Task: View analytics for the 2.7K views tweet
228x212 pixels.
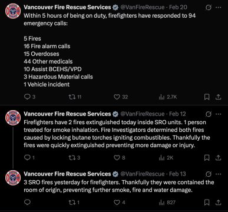Action: (x=168, y=97)
